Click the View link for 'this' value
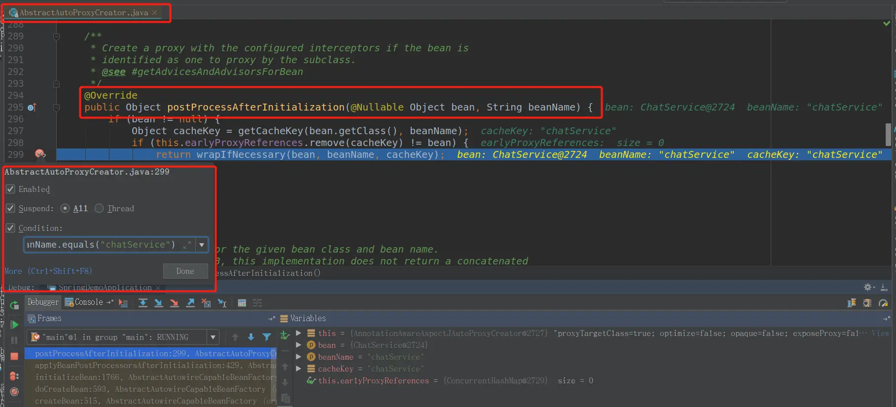 880,333
